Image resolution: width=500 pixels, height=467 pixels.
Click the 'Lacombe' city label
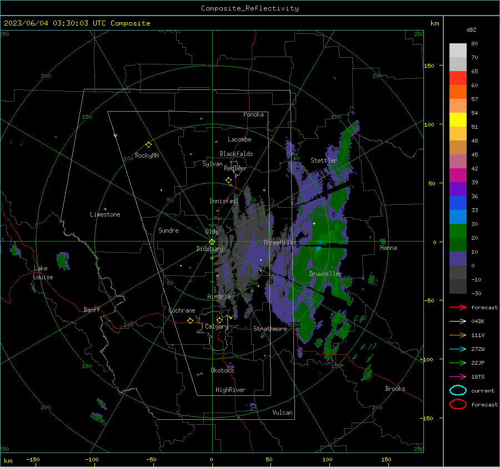(x=239, y=139)
